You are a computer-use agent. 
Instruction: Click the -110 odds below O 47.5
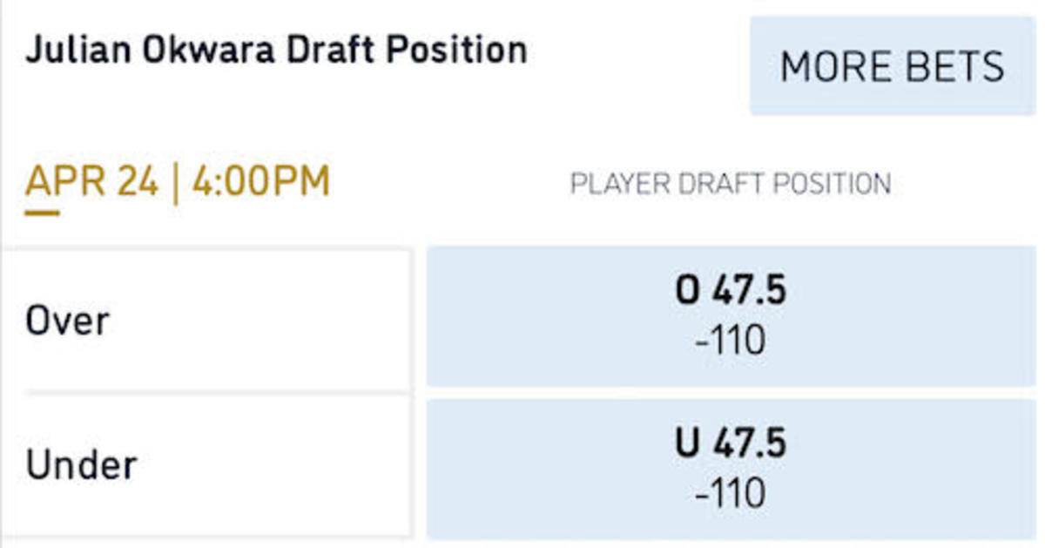[x=731, y=341]
